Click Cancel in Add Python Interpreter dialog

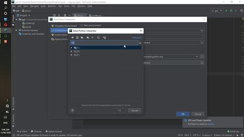198,114
